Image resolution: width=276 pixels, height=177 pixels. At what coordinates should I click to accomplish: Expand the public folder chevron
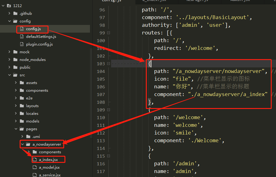9,67
